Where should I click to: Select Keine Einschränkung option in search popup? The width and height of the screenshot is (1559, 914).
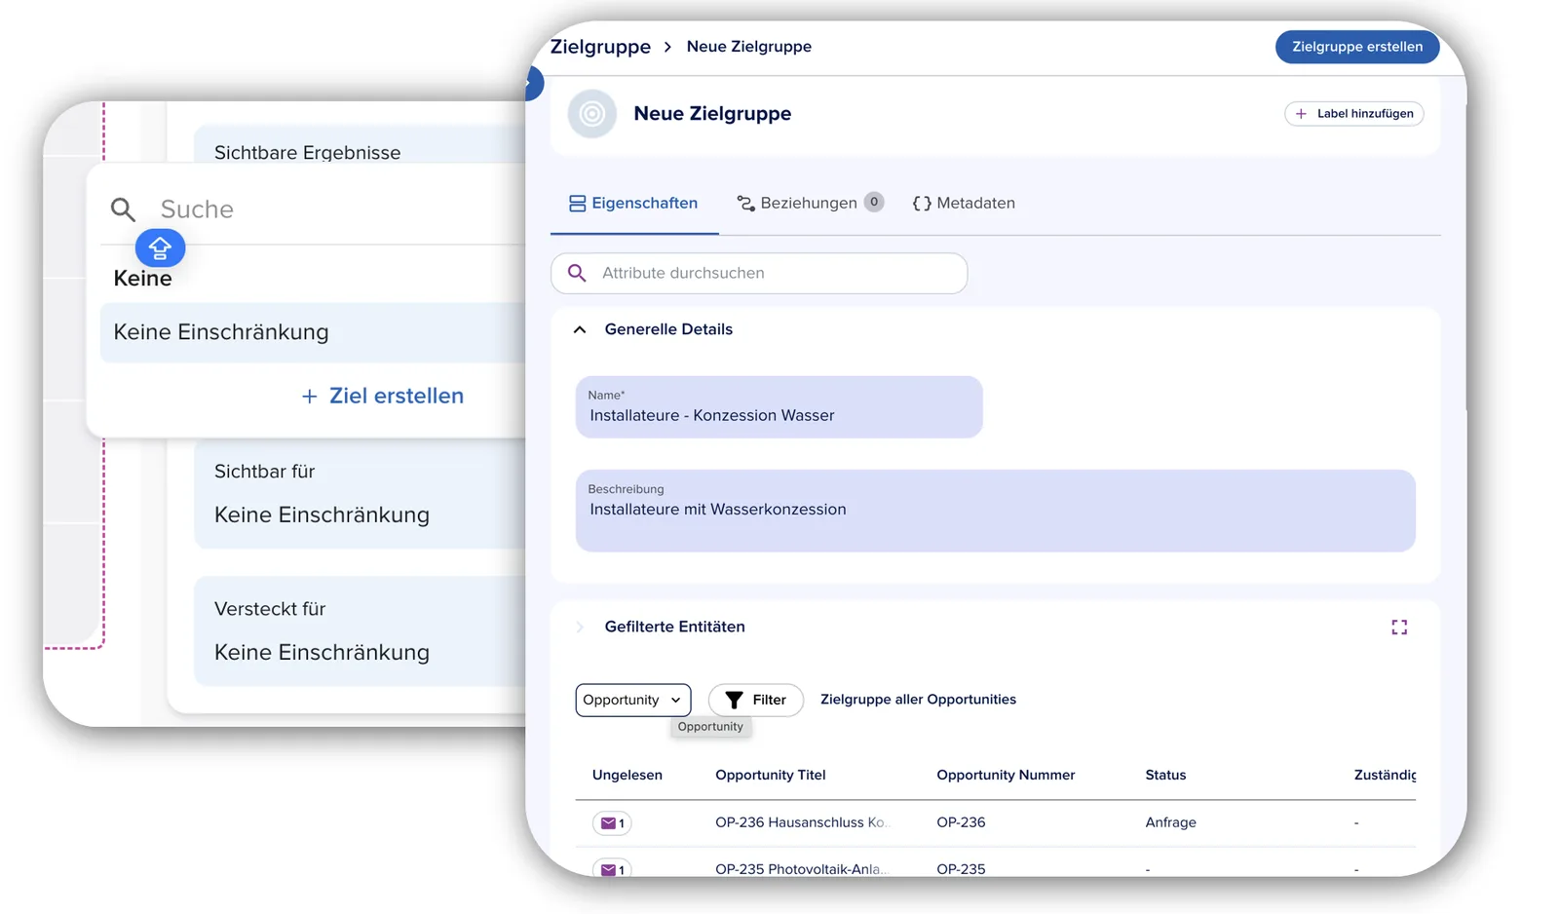313,333
